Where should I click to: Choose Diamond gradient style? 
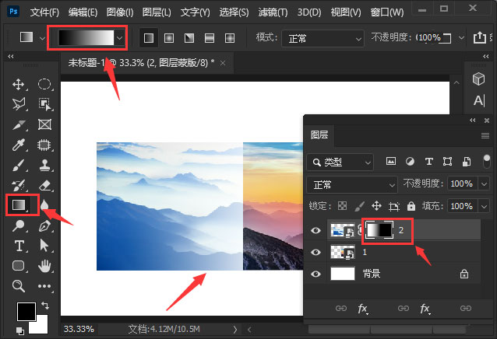tap(230, 38)
